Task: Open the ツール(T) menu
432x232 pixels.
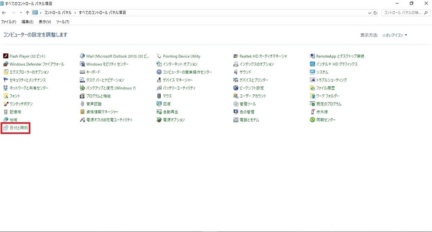Action: click(x=62, y=22)
